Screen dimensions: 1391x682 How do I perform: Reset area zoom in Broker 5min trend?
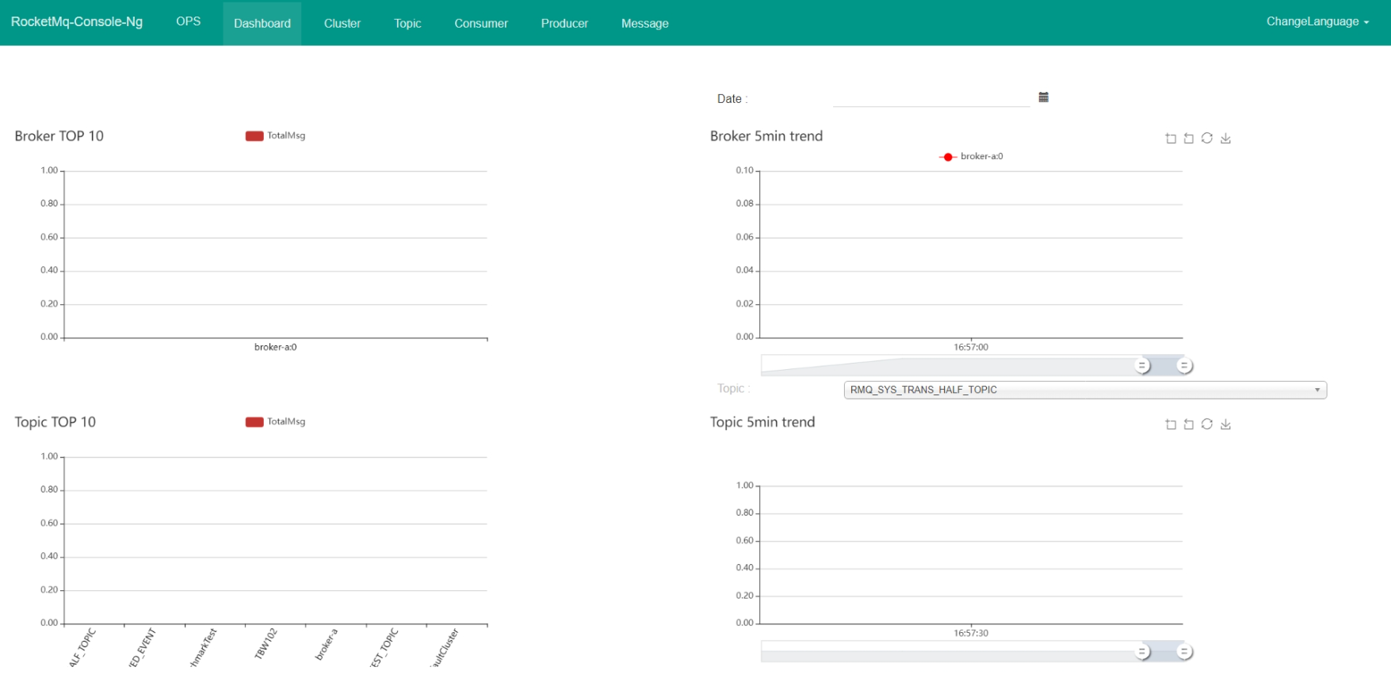(x=1189, y=139)
